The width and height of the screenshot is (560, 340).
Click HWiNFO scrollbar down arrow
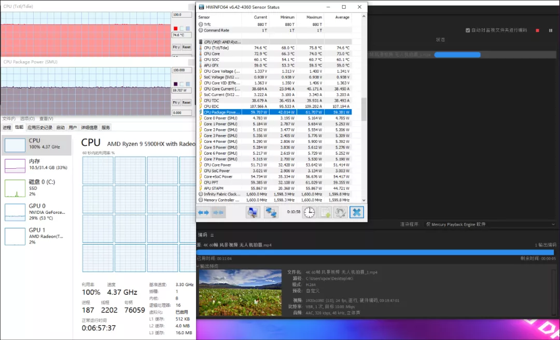coord(363,200)
